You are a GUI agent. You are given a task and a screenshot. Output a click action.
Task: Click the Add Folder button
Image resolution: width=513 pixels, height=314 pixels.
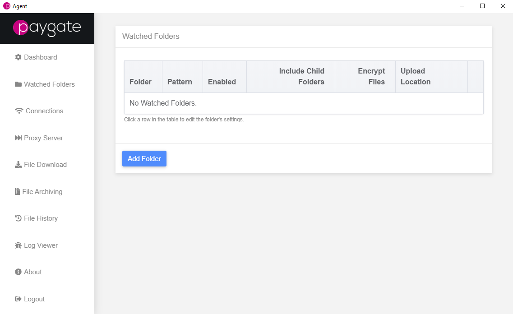click(x=144, y=159)
